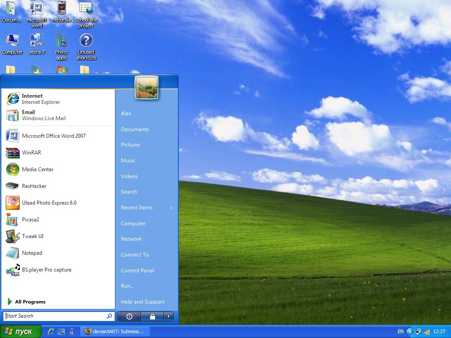
Task: Click the lock button in Start menu
Action: click(x=152, y=316)
